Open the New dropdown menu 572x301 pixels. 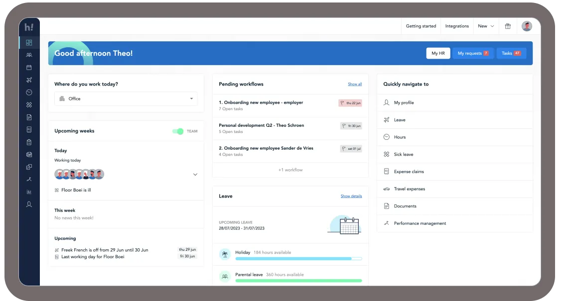(x=486, y=26)
